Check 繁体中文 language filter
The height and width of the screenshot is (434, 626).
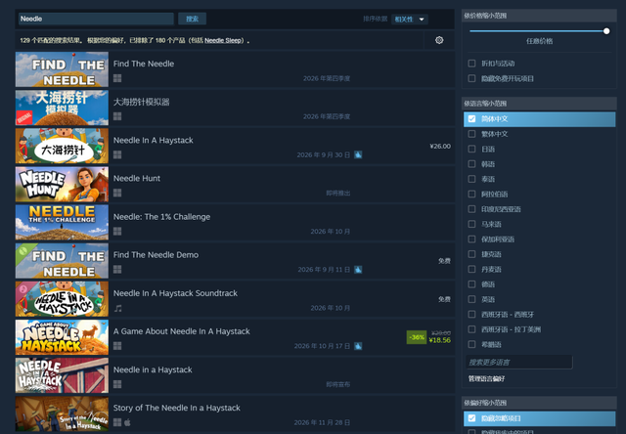tap(471, 134)
